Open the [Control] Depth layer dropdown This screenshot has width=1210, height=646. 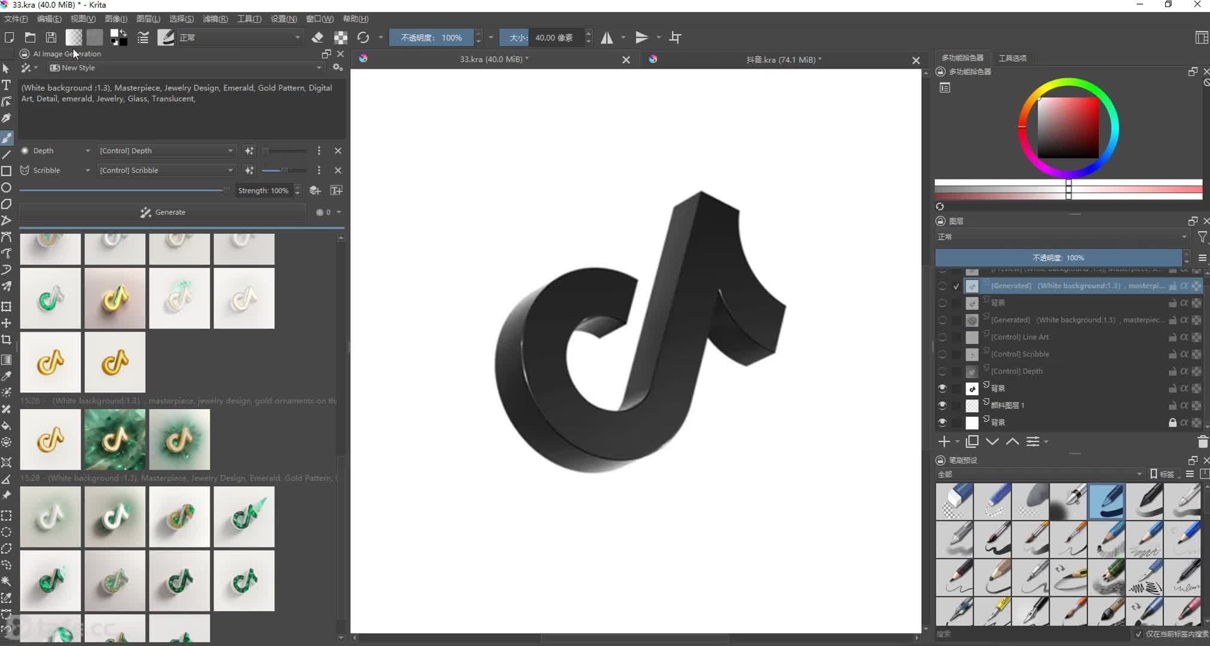[x=166, y=151]
